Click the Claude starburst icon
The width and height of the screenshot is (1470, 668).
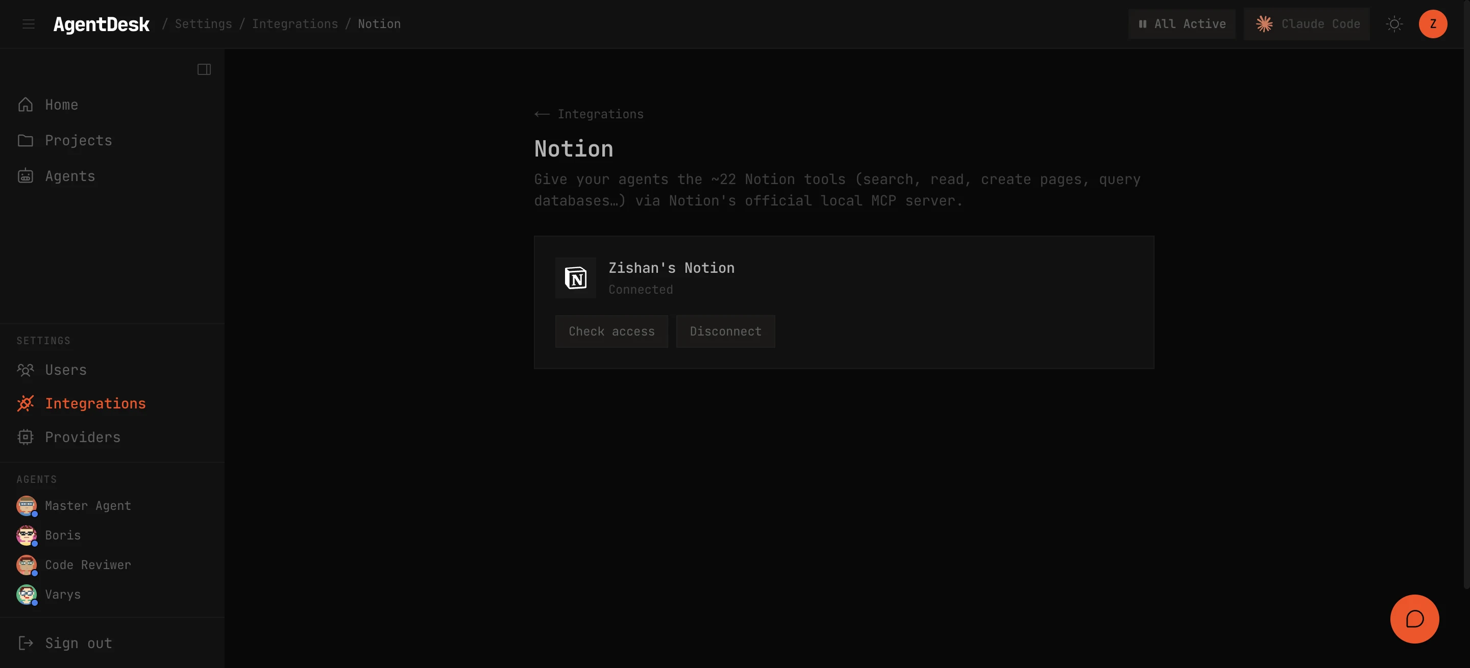point(1265,24)
